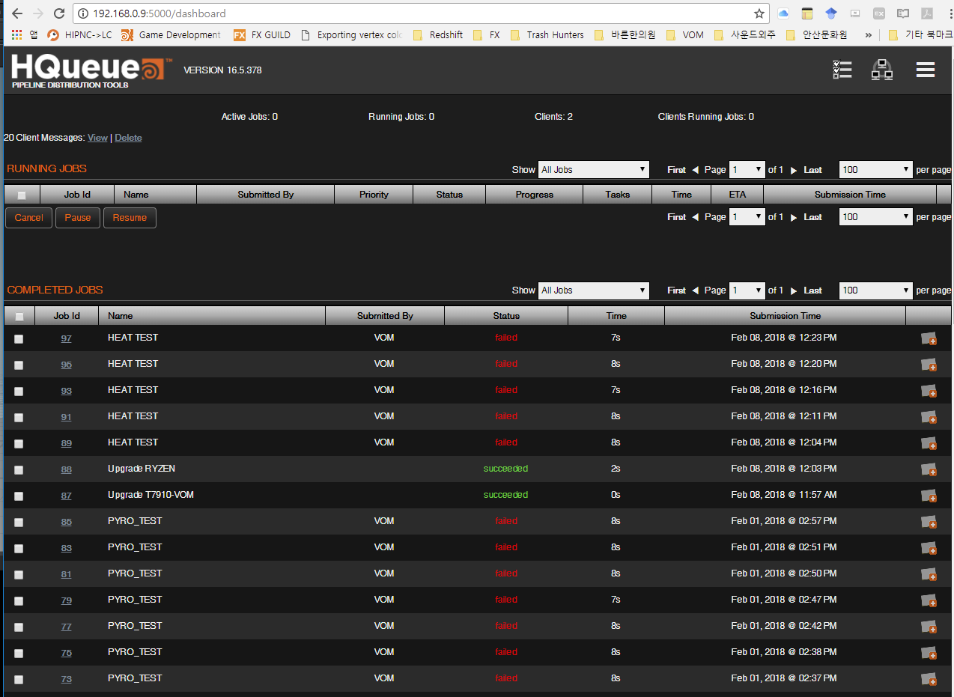Click resubmit icon for job 91
The width and height of the screenshot is (954, 697).
929,418
